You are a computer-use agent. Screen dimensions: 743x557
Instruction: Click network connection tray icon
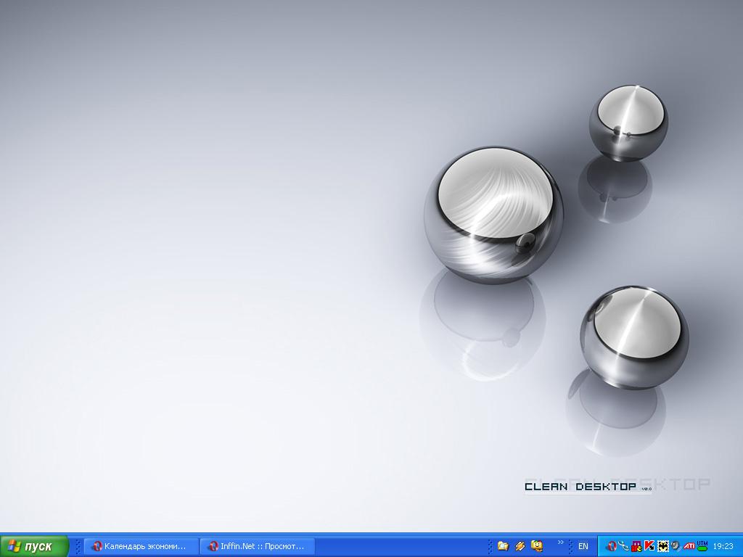pos(624,546)
